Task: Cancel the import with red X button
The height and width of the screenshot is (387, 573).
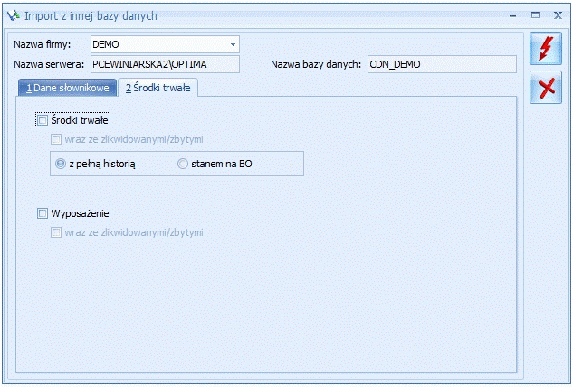Action: click(x=546, y=88)
